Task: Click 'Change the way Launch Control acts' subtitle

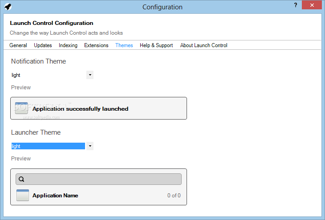Action: click(66, 33)
